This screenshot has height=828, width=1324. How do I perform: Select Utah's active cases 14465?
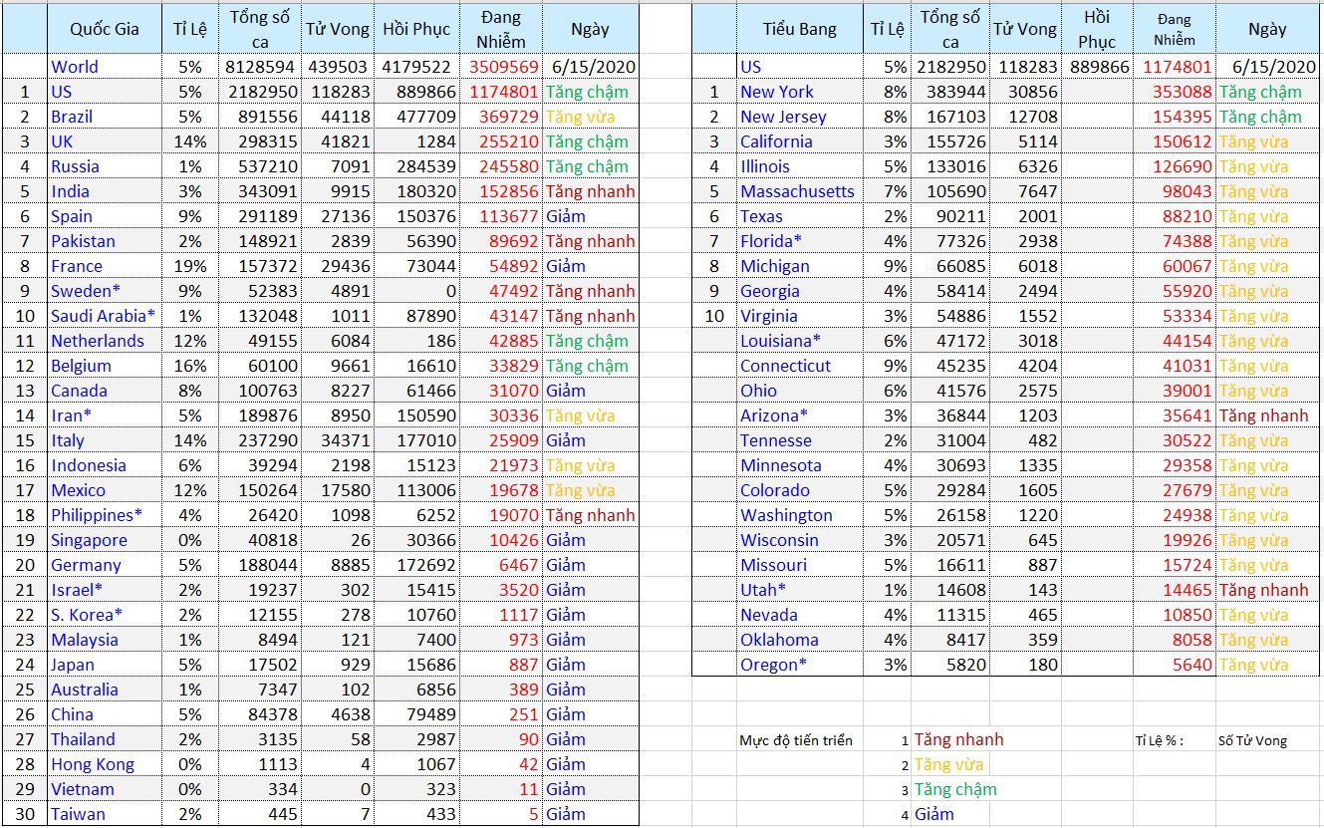point(1176,590)
